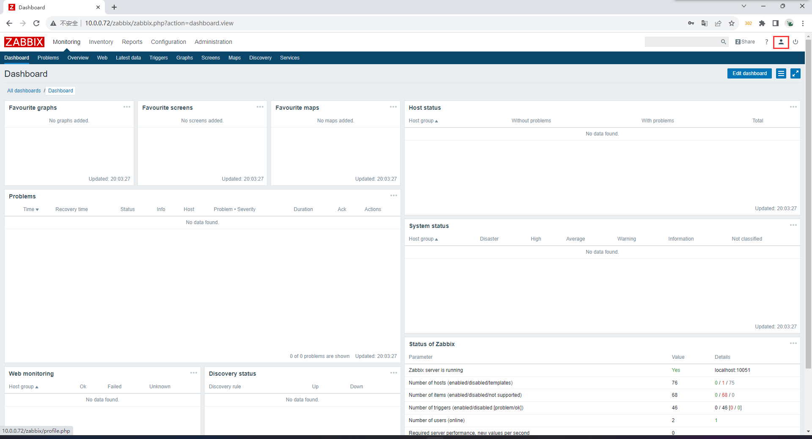Open the Services submenu tab

290,58
